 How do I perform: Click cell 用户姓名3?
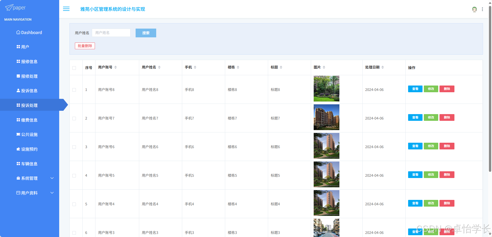pyautogui.click(x=150, y=233)
